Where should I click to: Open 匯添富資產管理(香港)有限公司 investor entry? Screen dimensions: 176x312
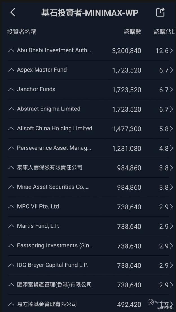(54, 285)
